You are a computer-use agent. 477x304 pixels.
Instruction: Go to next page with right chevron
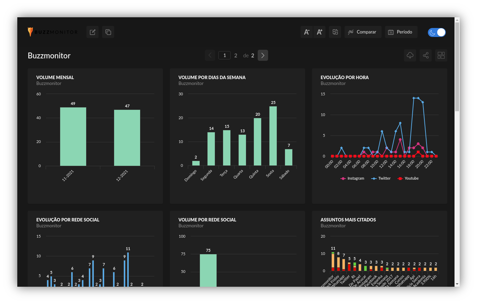tap(263, 55)
